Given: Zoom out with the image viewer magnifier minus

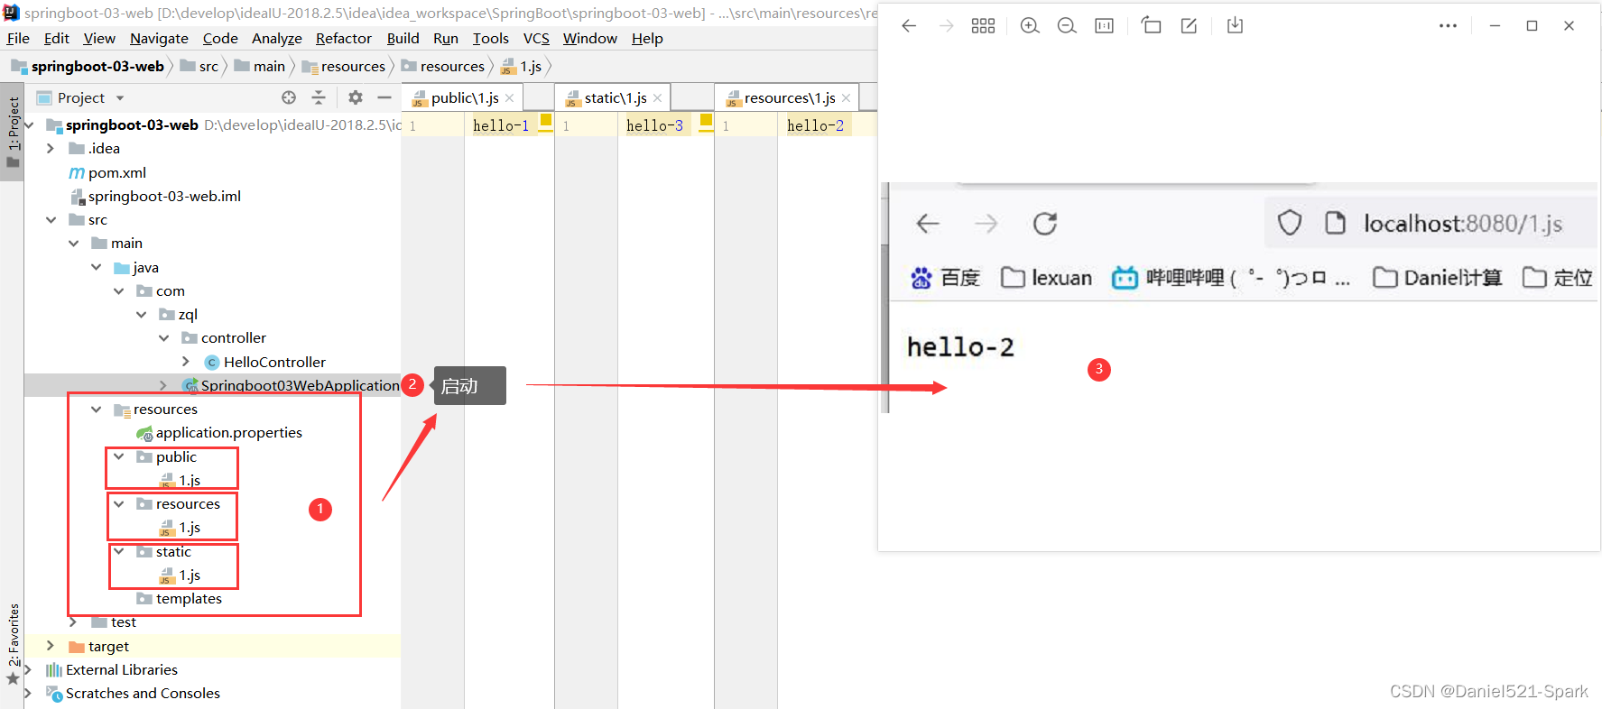Looking at the screenshot, I should (x=1067, y=26).
